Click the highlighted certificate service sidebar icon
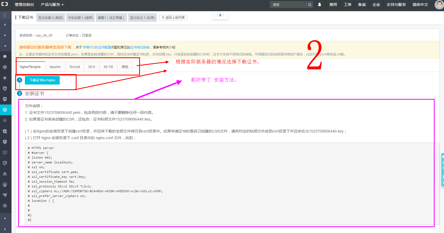Viewport: 444px width, 233px height. [5, 110]
